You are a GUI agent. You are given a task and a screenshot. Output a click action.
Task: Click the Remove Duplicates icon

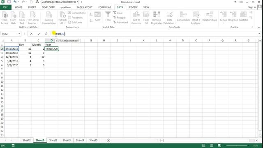[x=157, y=18]
